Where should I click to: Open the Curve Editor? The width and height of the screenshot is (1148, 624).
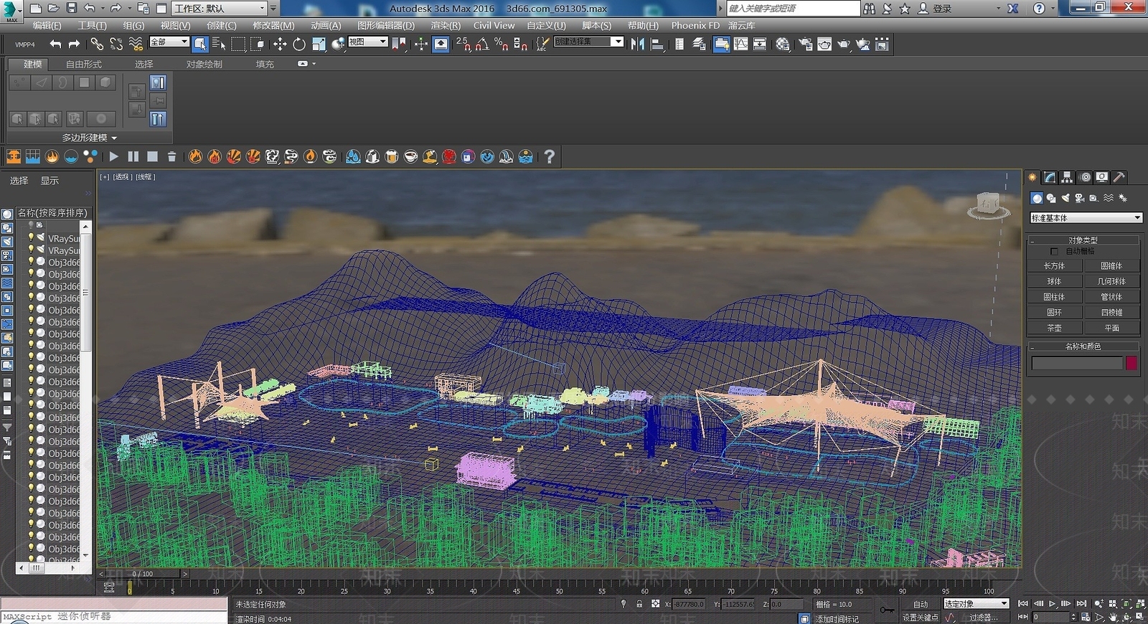click(740, 44)
